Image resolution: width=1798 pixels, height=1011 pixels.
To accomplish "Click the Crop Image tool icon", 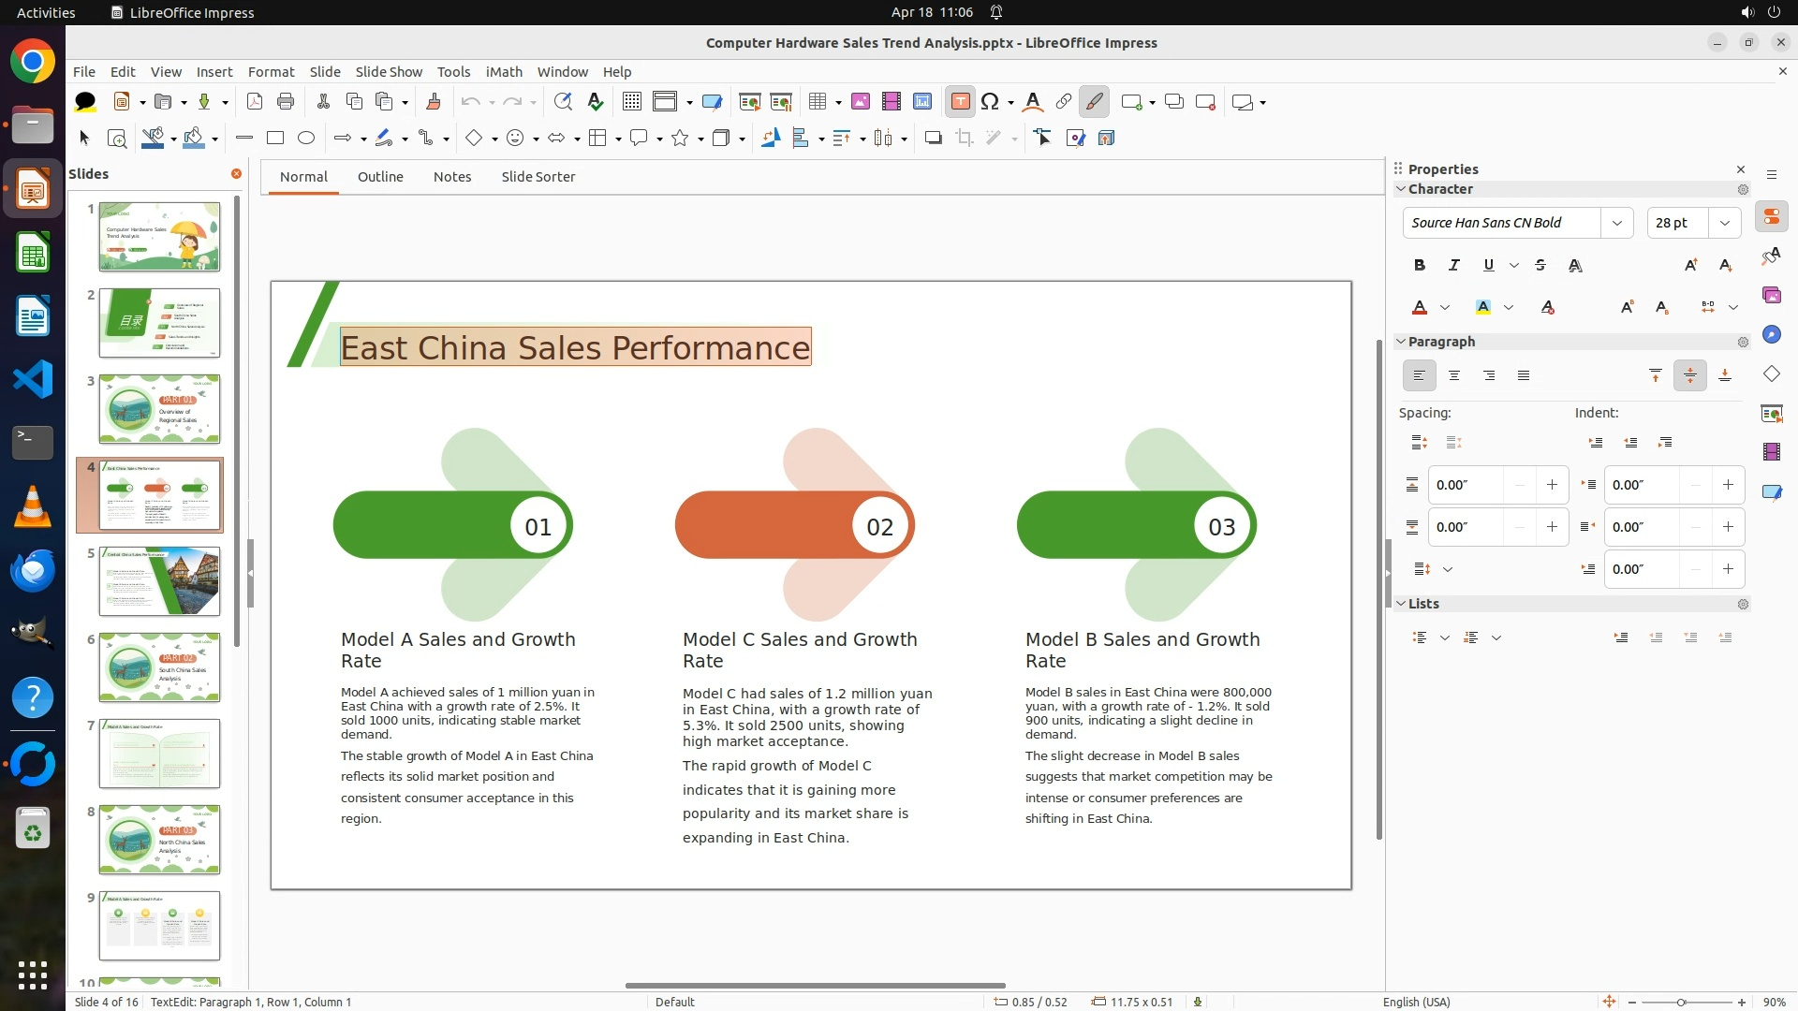I will pyautogui.click(x=965, y=139).
